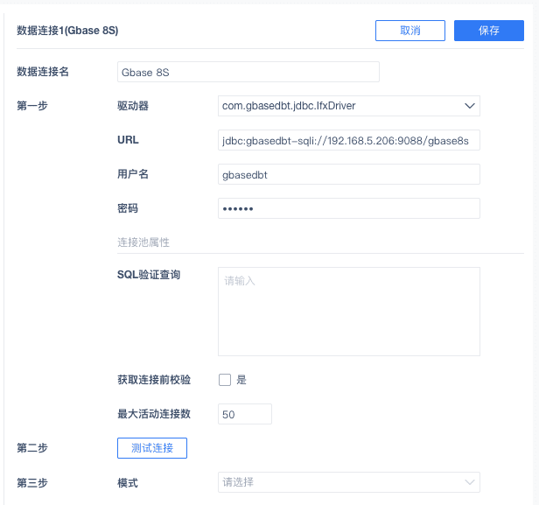This screenshot has height=505, width=539.
Task: Click the title 数据连接1(Gbase 8S)
Action: click(x=67, y=31)
